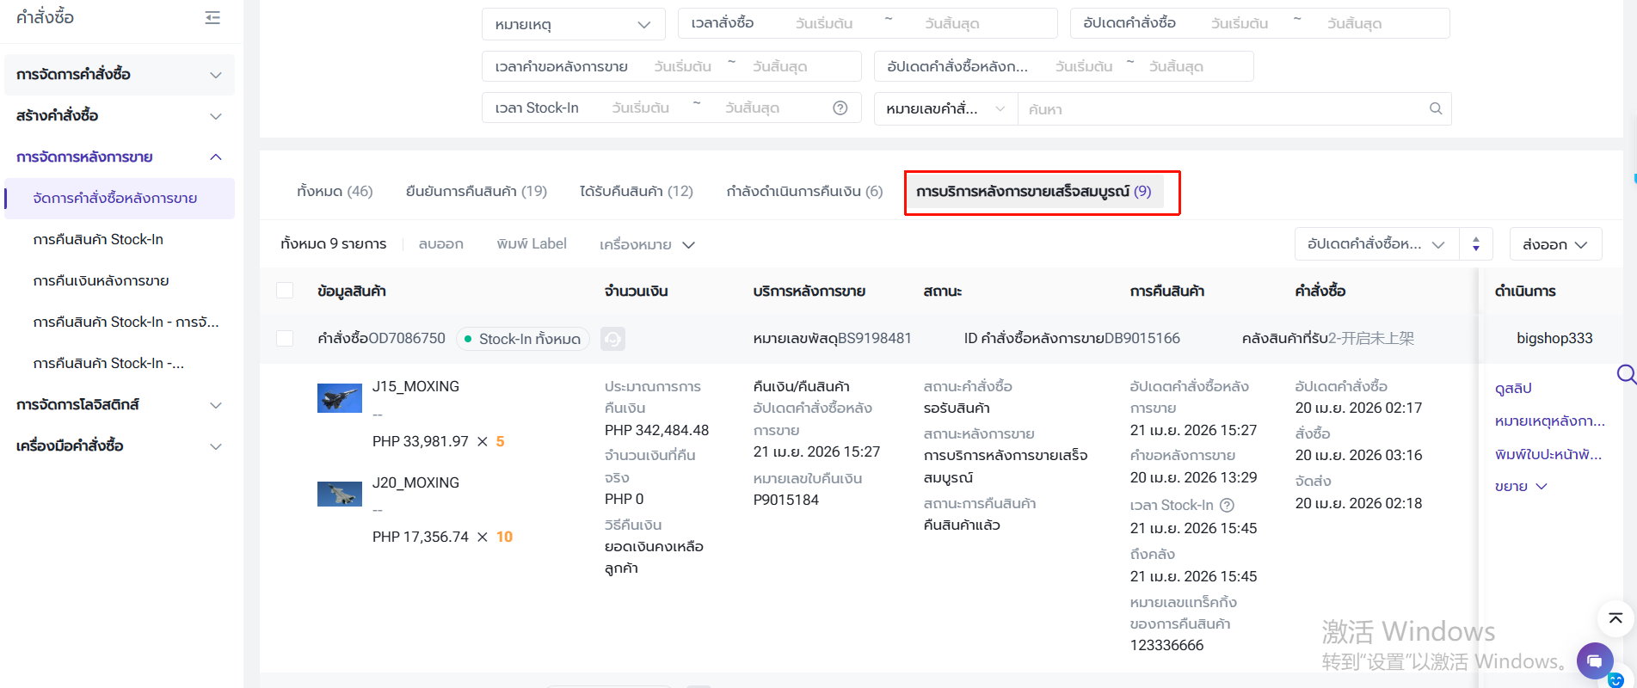Screen dimensions: 1637x688
Task: Click the refresh icon beside Stock-In ทั้งหมด
Action: pos(612,339)
